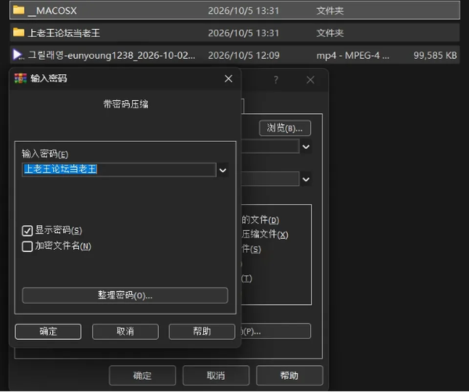
Task: Close the 输入密码 dialog
Action: 229,79
